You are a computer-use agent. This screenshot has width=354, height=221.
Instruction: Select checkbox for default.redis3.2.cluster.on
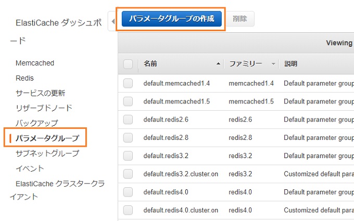pos(128,174)
